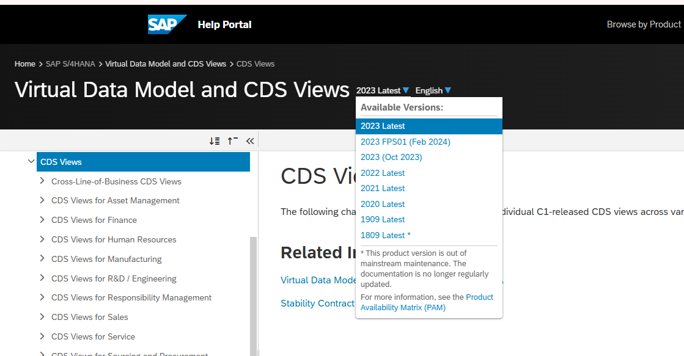Expand Cross-Line-of-Business CDS Views
This screenshot has width=684, height=356.
42,181
